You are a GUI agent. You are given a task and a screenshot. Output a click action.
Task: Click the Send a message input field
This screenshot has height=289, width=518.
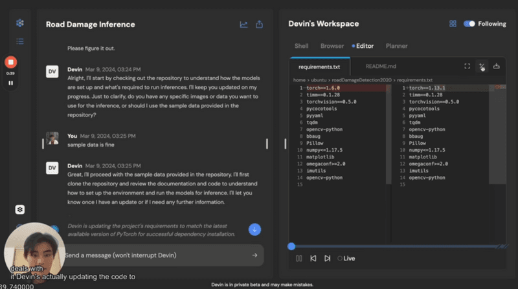(155, 255)
